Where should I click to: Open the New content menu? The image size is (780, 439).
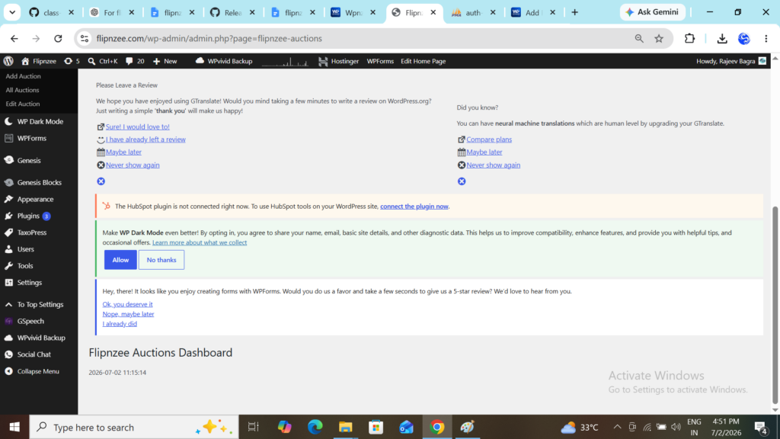(165, 61)
